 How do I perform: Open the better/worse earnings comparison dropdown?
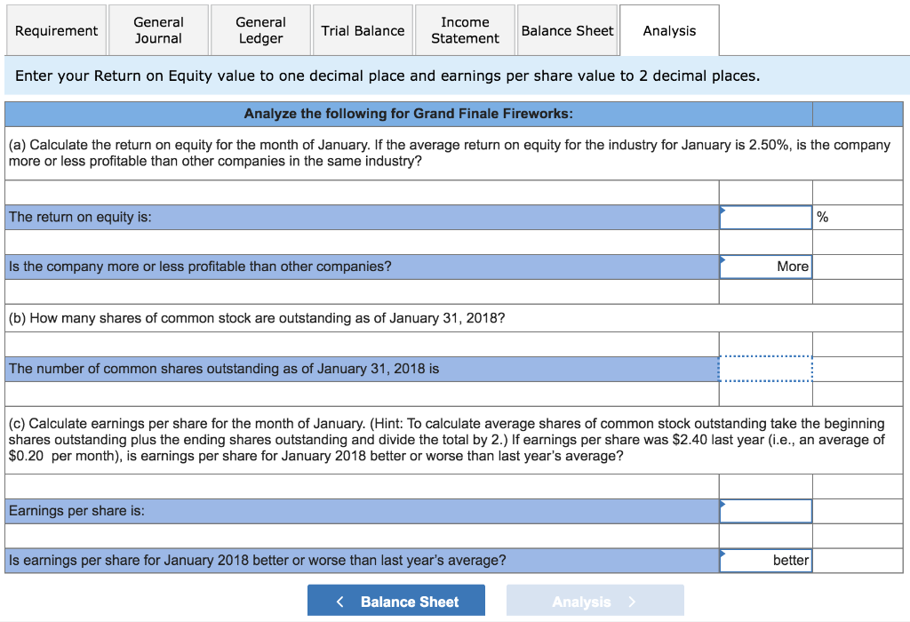point(765,560)
